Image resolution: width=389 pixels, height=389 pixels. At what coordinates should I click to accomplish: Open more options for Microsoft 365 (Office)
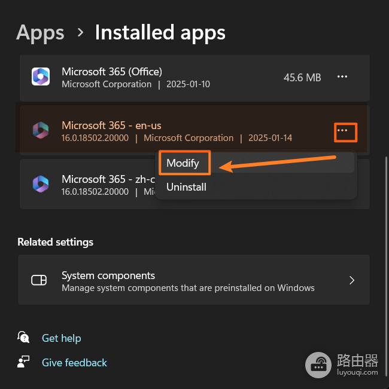(x=342, y=76)
